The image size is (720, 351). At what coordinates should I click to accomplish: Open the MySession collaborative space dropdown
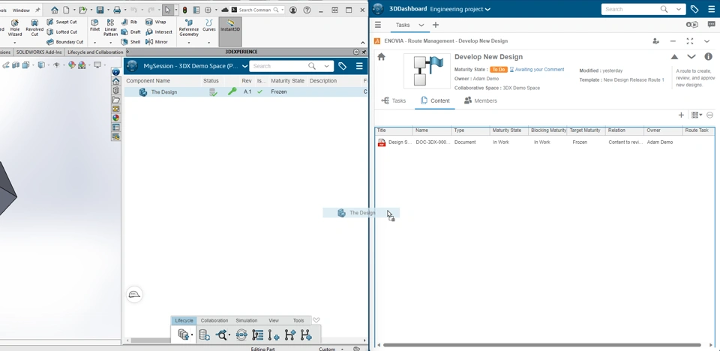244,66
